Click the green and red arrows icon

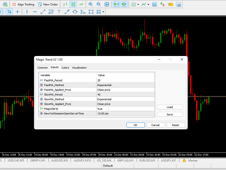click(162, 5)
